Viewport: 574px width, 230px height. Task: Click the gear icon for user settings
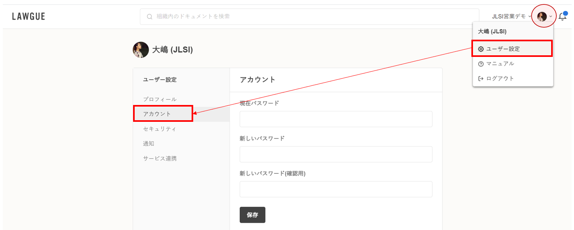(x=481, y=49)
